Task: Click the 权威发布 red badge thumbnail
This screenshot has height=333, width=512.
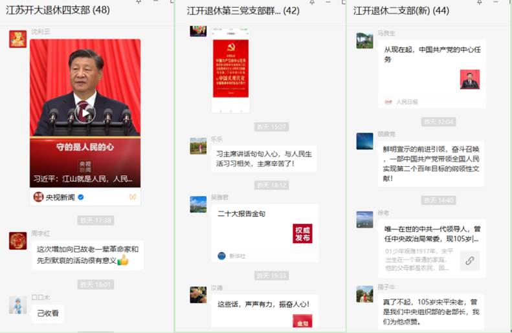Action: click(x=302, y=233)
